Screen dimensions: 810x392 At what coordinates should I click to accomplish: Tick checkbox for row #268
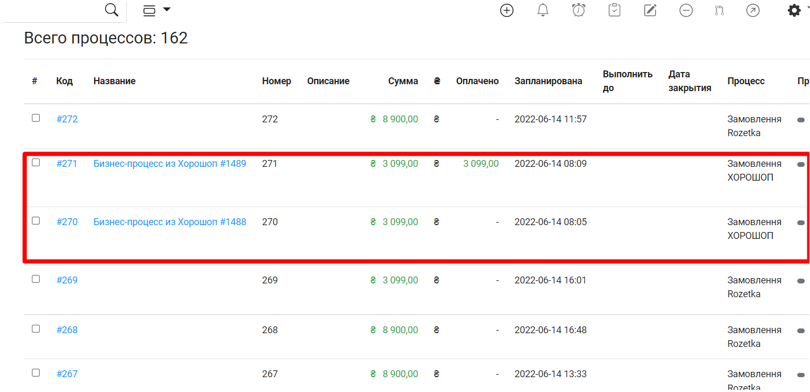[x=36, y=329]
